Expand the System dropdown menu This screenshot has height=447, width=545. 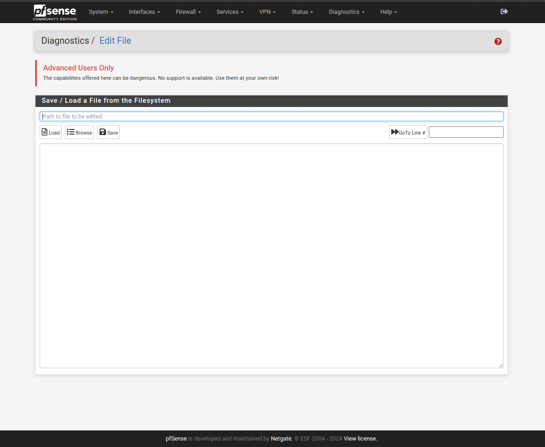[101, 12]
